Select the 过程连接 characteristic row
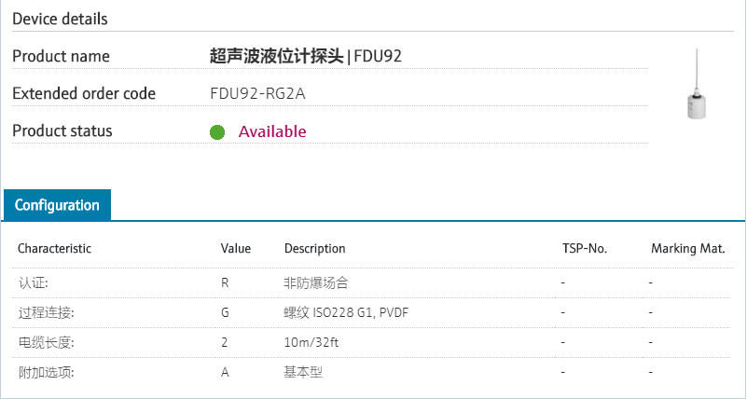747x399 pixels. [x=46, y=312]
